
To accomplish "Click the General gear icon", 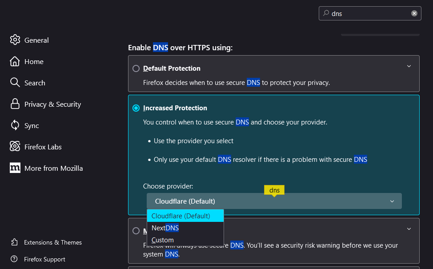I will click(x=15, y=40).
